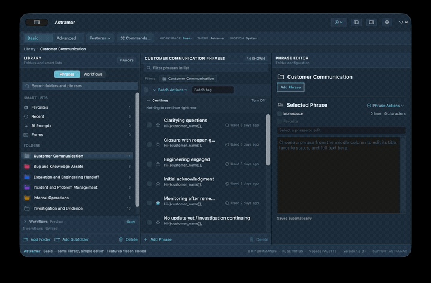Screen dimensions: 431x283
Task: Click the clock icon on Clarifying questions row
Action: tap(227, 125)
